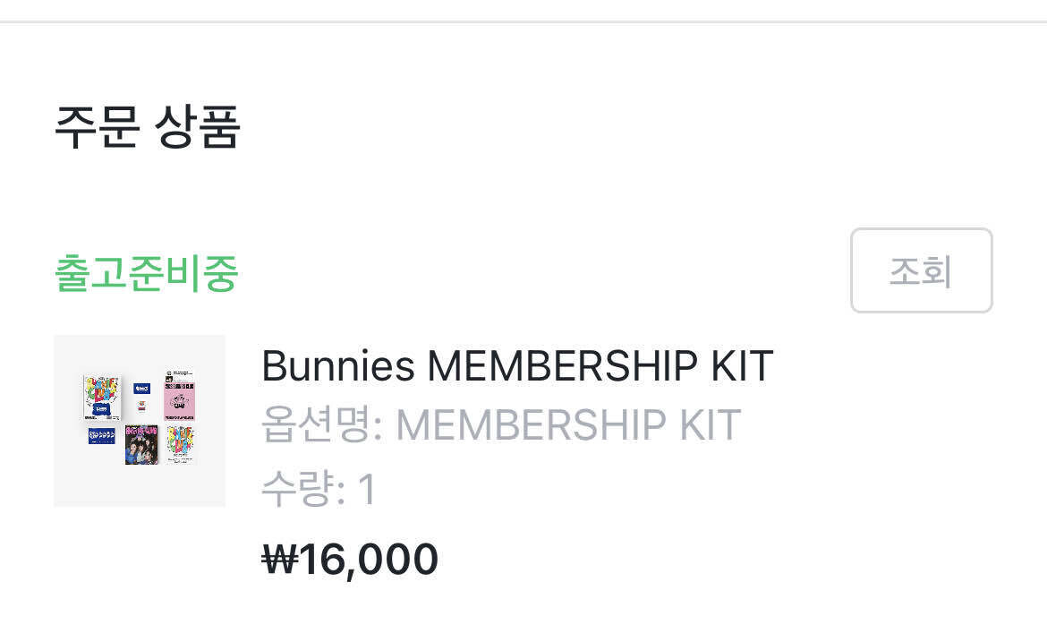Click the 16,000 price amount
The width and height of the screenshot is (1047, 625).
tap(369, 560)
